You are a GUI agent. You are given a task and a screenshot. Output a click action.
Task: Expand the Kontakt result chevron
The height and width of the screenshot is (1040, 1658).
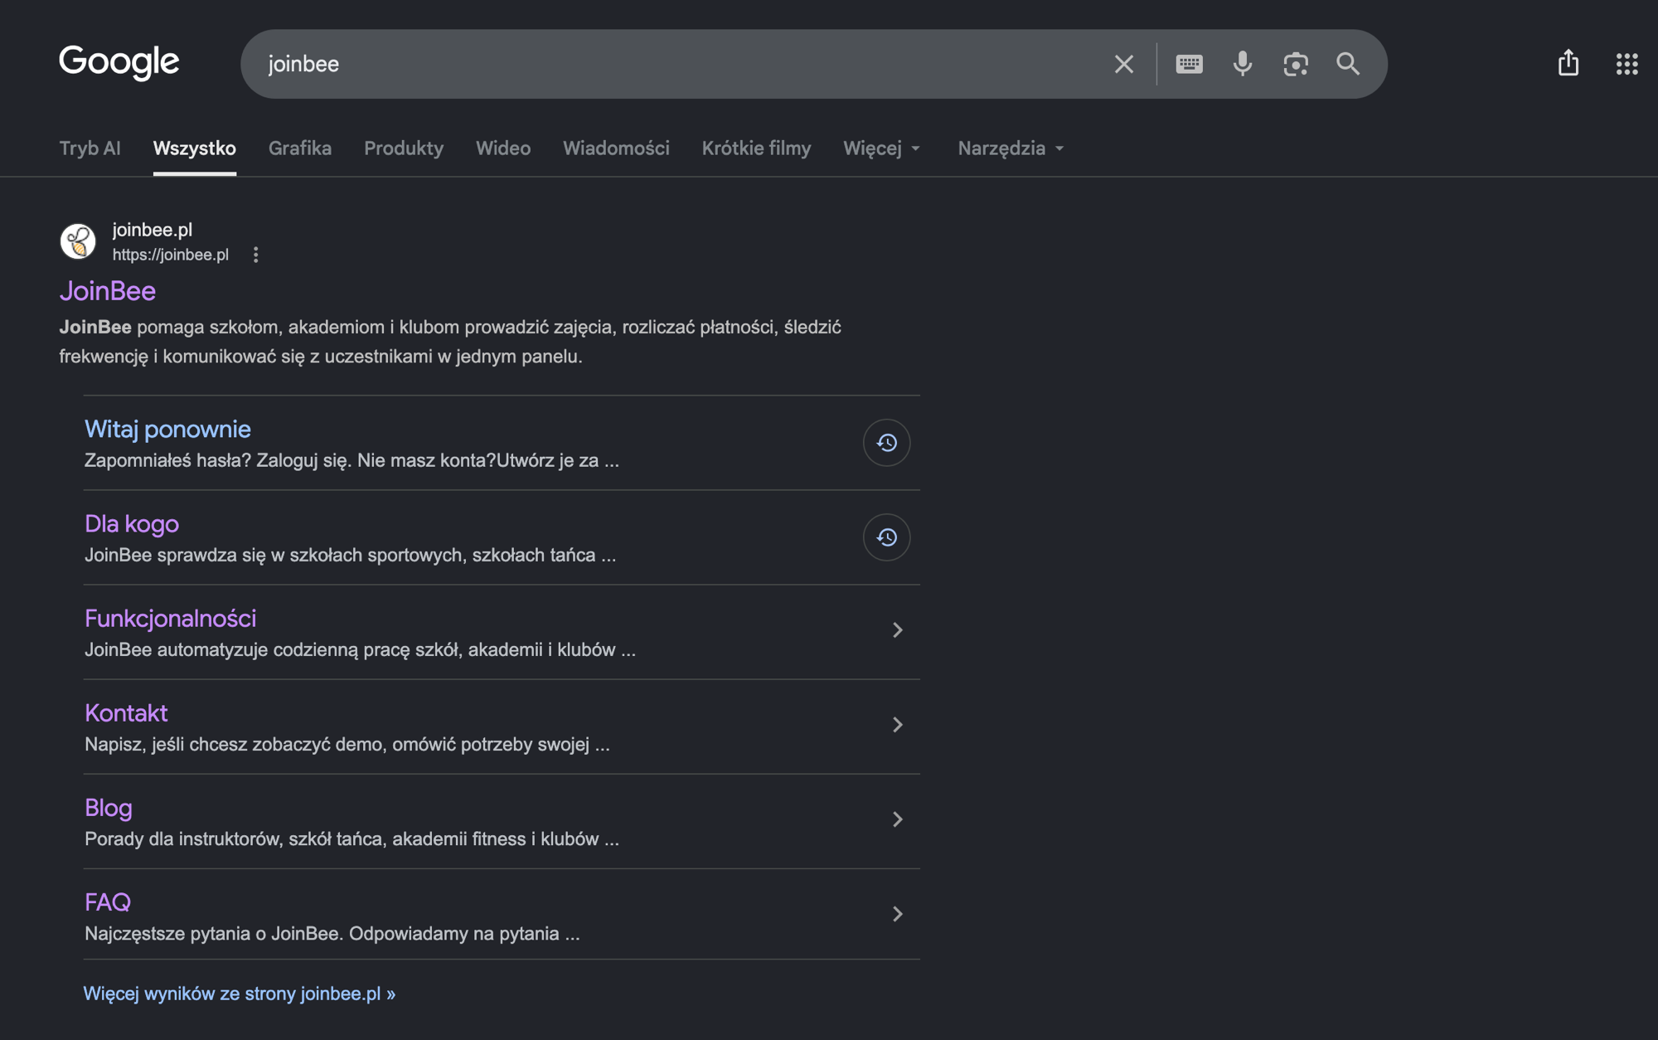[897, 725]
